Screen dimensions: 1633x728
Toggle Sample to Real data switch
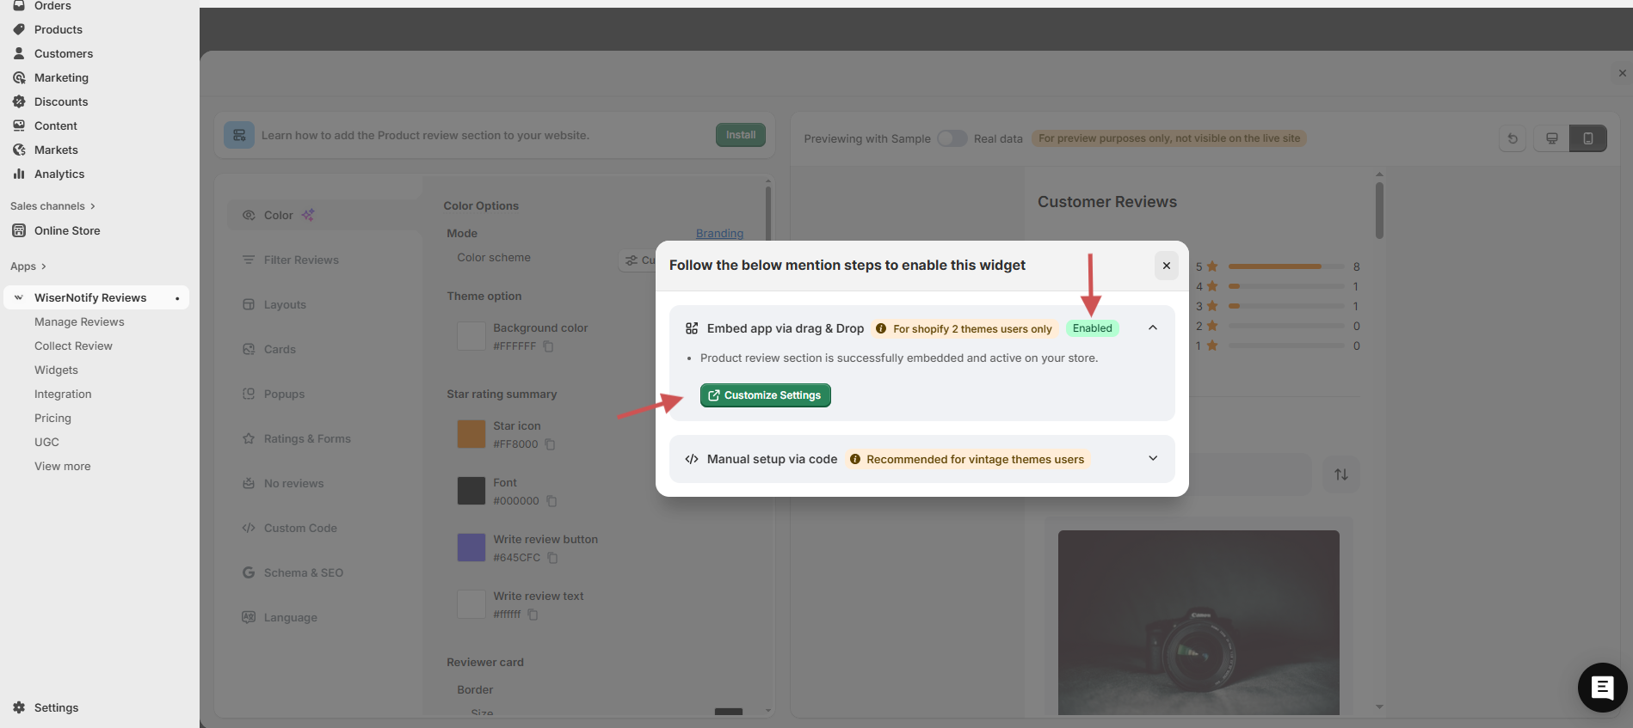952,138
